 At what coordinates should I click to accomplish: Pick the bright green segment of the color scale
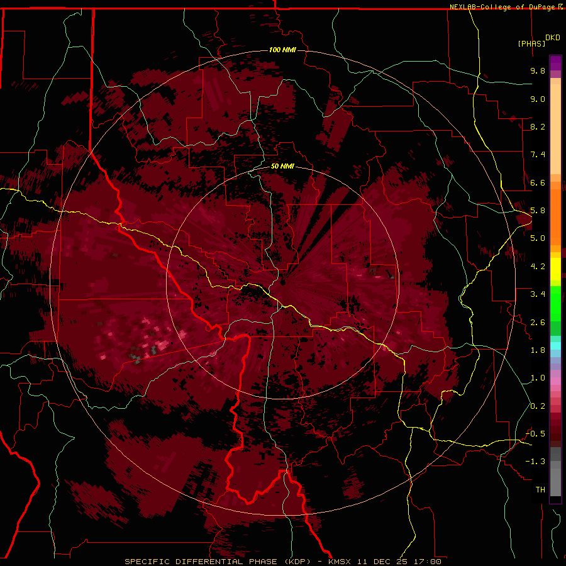coord(555,303)
